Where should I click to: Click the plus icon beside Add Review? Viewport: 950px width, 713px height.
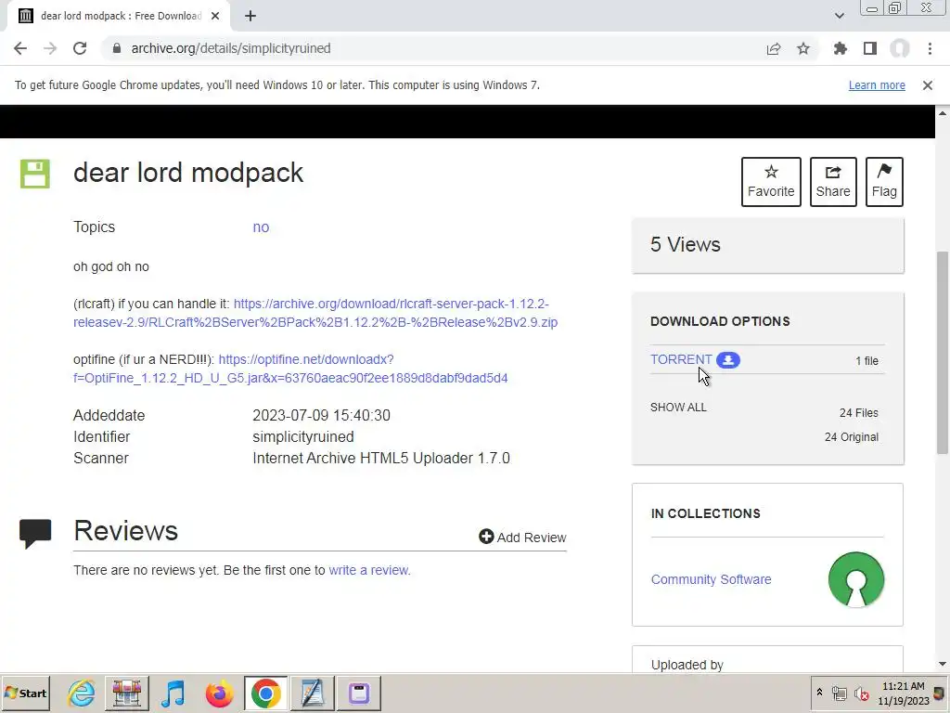click(486, 537)
